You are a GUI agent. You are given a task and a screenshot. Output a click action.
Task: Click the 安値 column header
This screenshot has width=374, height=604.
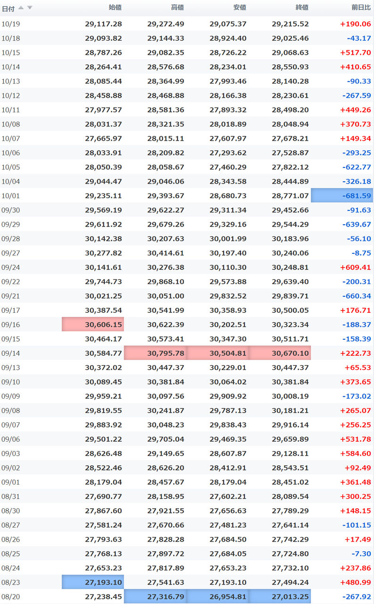coord(240,8)
